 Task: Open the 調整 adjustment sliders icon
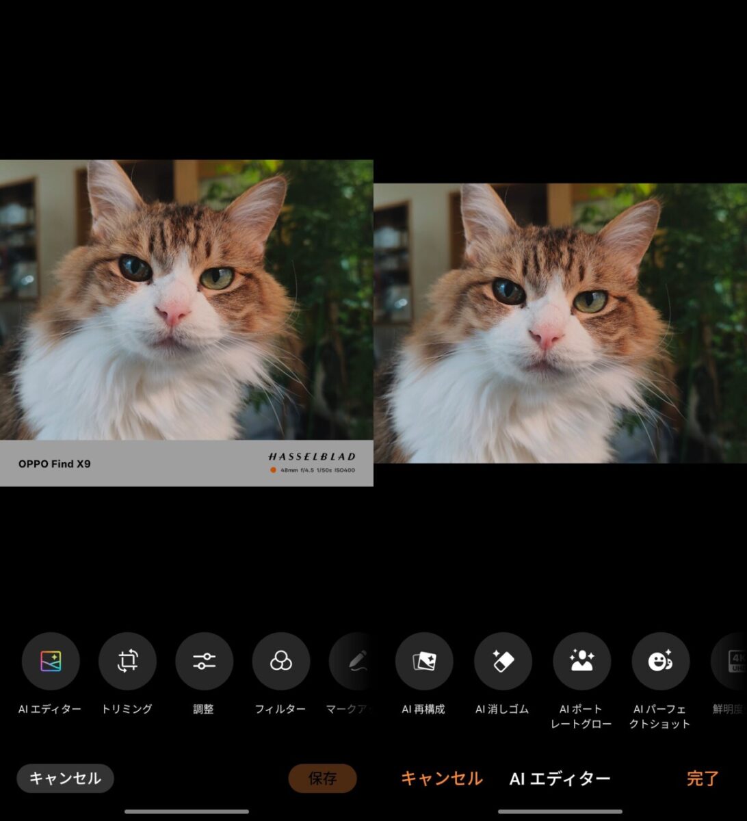pyautogui.click(x=204, y=662)
